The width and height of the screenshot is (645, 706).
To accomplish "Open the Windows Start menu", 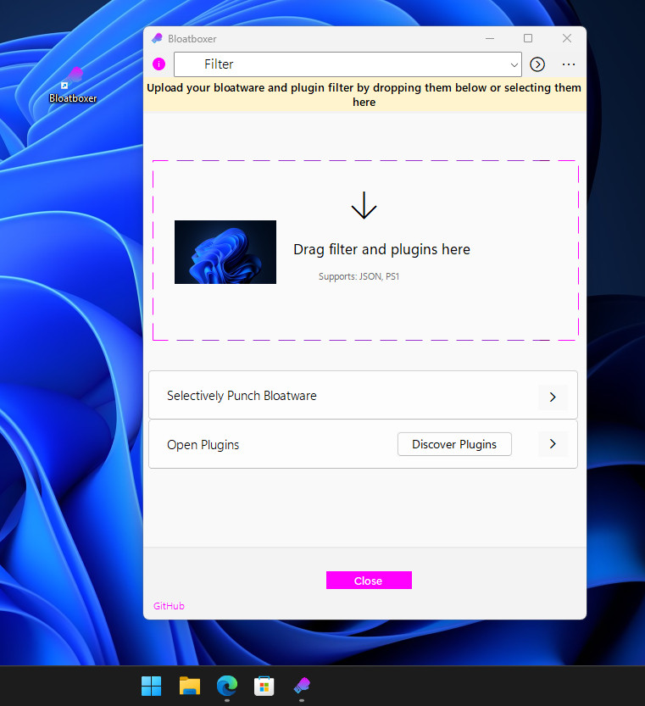I will (152, 686).
